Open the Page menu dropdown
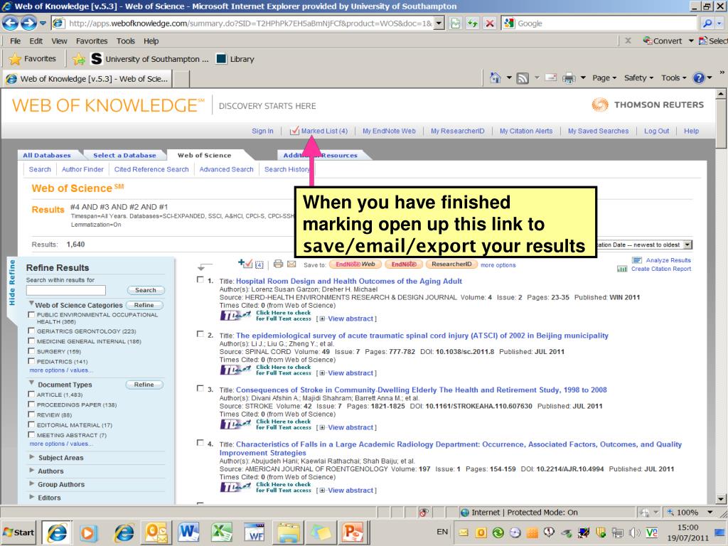Image resolution: width=728 pixels, height=546 pixels. 604,78
